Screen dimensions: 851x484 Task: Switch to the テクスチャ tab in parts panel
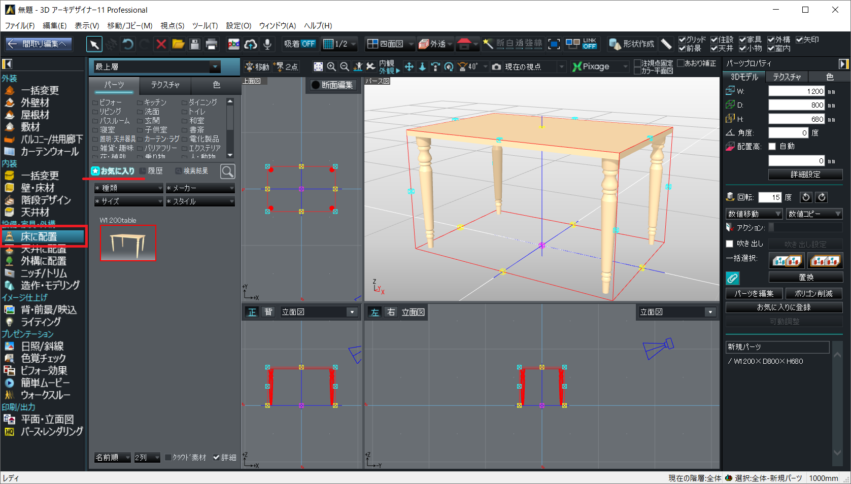(x=165, y=85)
